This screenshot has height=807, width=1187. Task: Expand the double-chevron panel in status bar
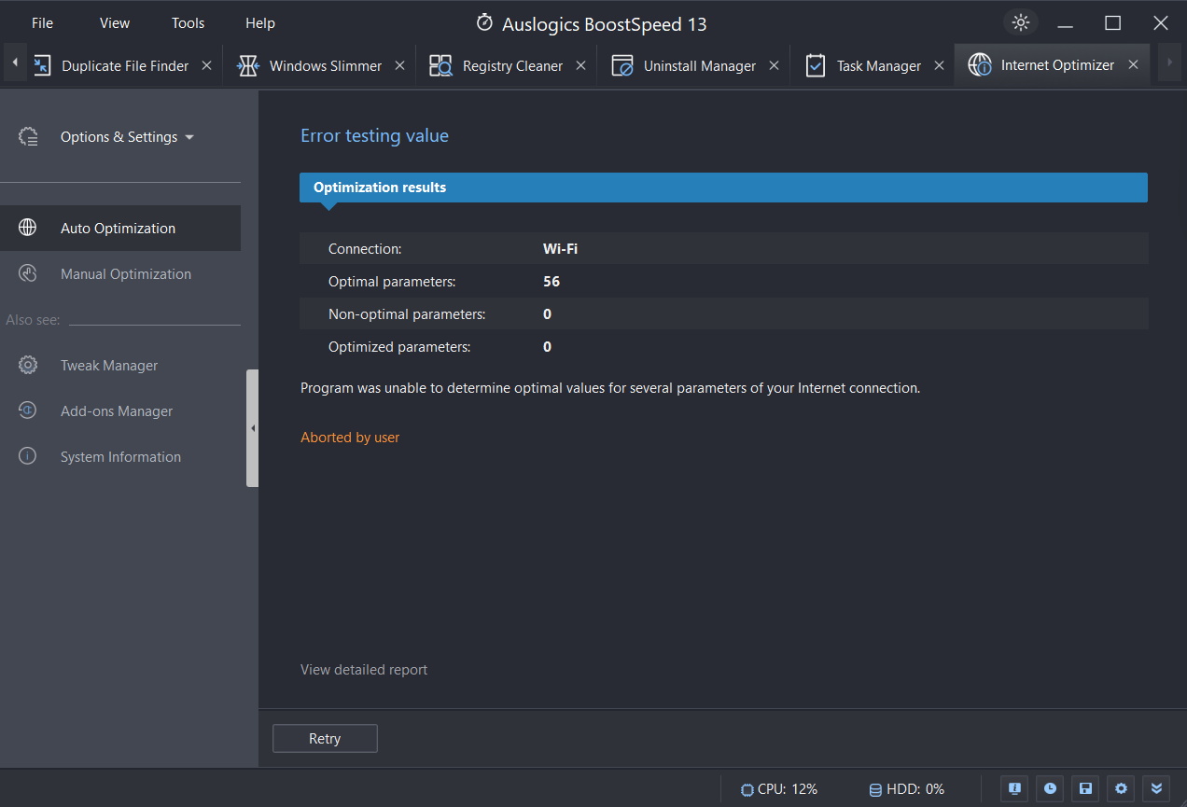pos(1156,788)
